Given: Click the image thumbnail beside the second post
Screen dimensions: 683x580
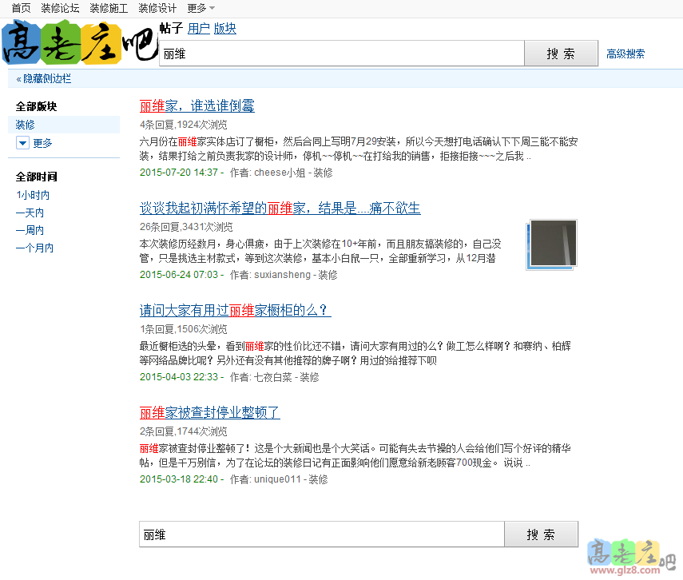Looking at the screenshot, I should point(551,245).
